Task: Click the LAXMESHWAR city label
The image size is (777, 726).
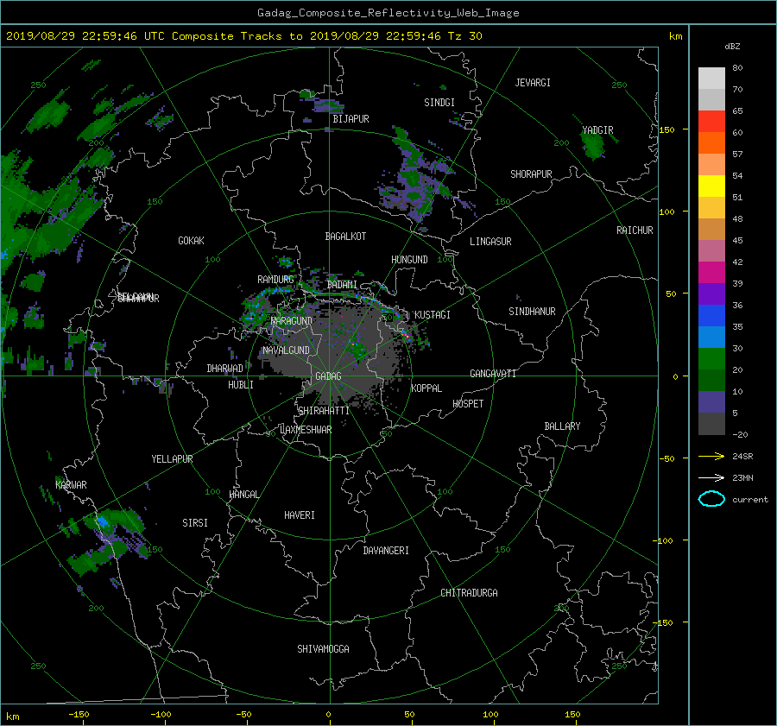Action: 306,430
